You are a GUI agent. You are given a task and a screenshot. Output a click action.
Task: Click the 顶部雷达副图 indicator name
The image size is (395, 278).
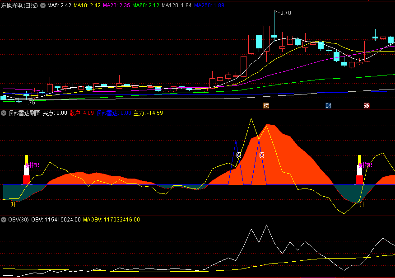pos(24,113)
